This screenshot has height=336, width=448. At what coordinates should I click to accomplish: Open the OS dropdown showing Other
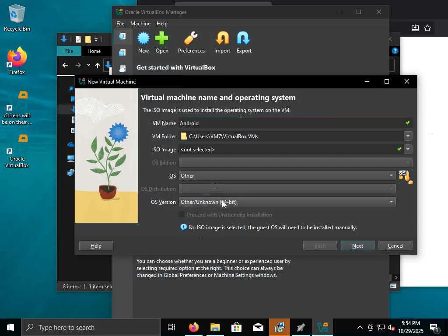tap(287, 176)
